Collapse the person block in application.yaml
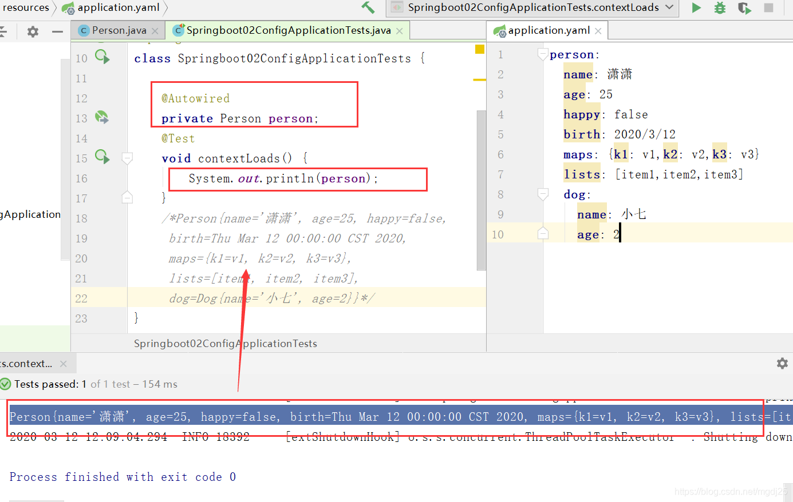 (x=543, y=54)
